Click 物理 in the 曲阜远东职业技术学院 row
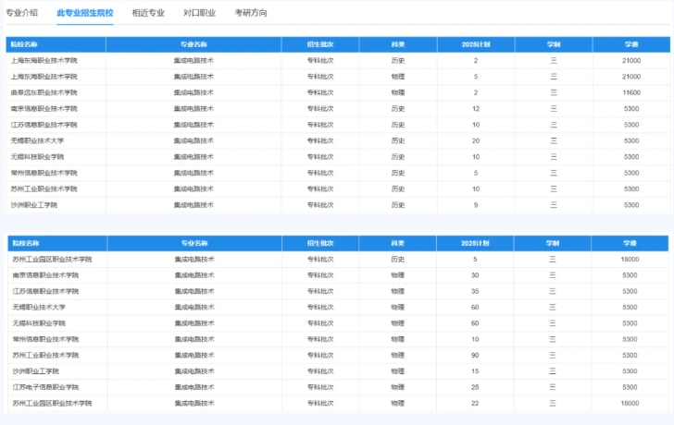Viewport: 674px width, 425px height. coord(398,92)
